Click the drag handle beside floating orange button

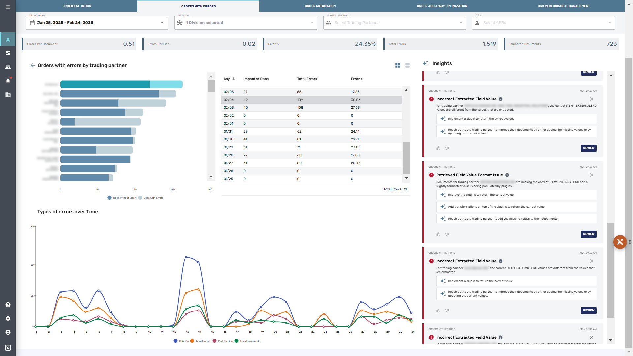pos(630,242)
